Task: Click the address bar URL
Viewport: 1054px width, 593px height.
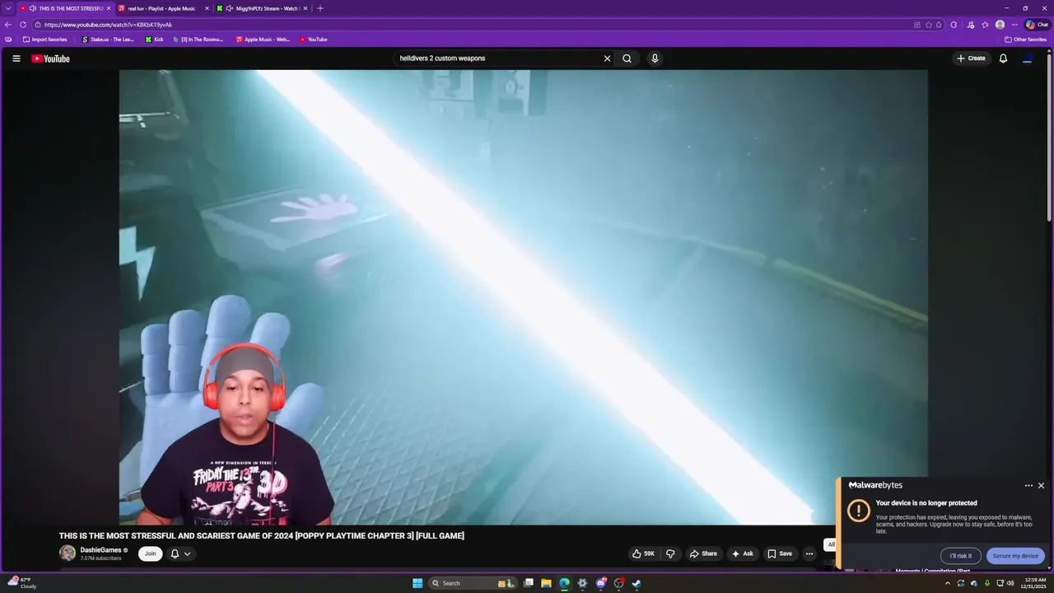Action: tap(108, 25)
